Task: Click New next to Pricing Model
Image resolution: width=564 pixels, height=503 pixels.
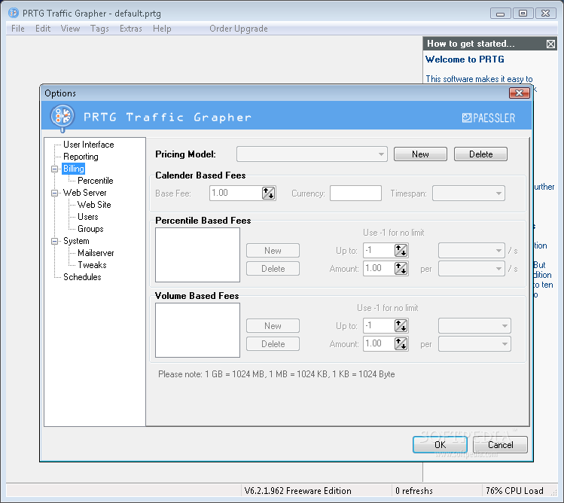Action: tap(420, 154)
